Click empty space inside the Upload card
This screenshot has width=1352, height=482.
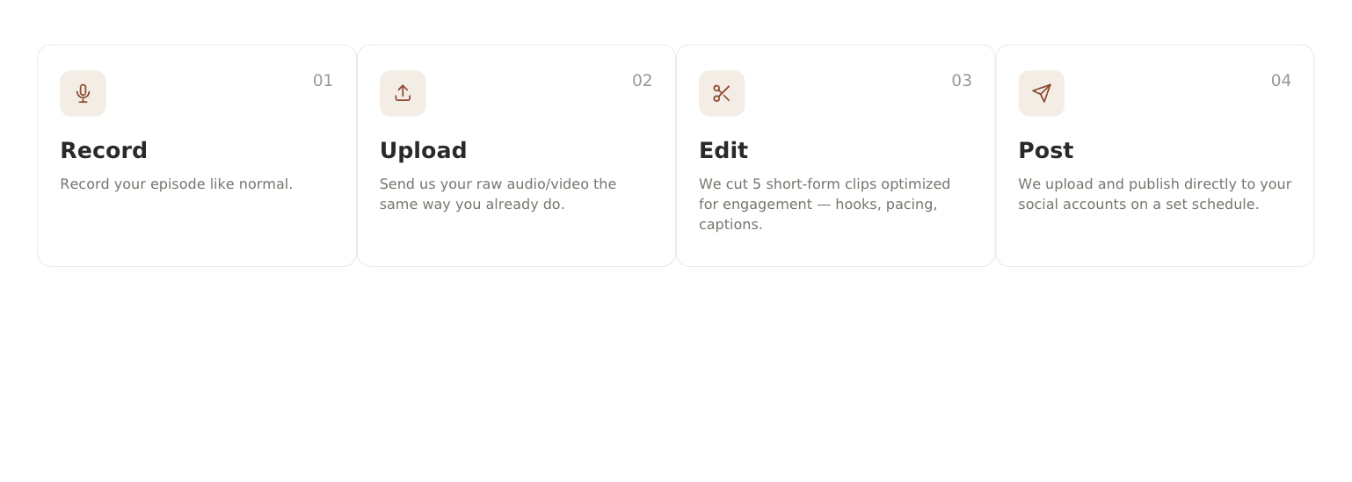tap(516, 240)
